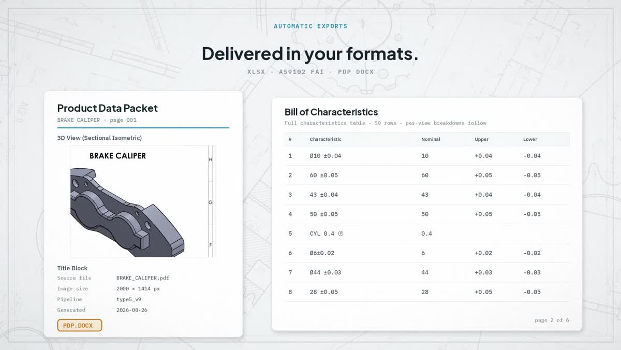Click the 'page 2 of 6' indicator
Image resolution: width=621 pixels, height=350 pixels.
pyautogui.click(x=552, y=320)
